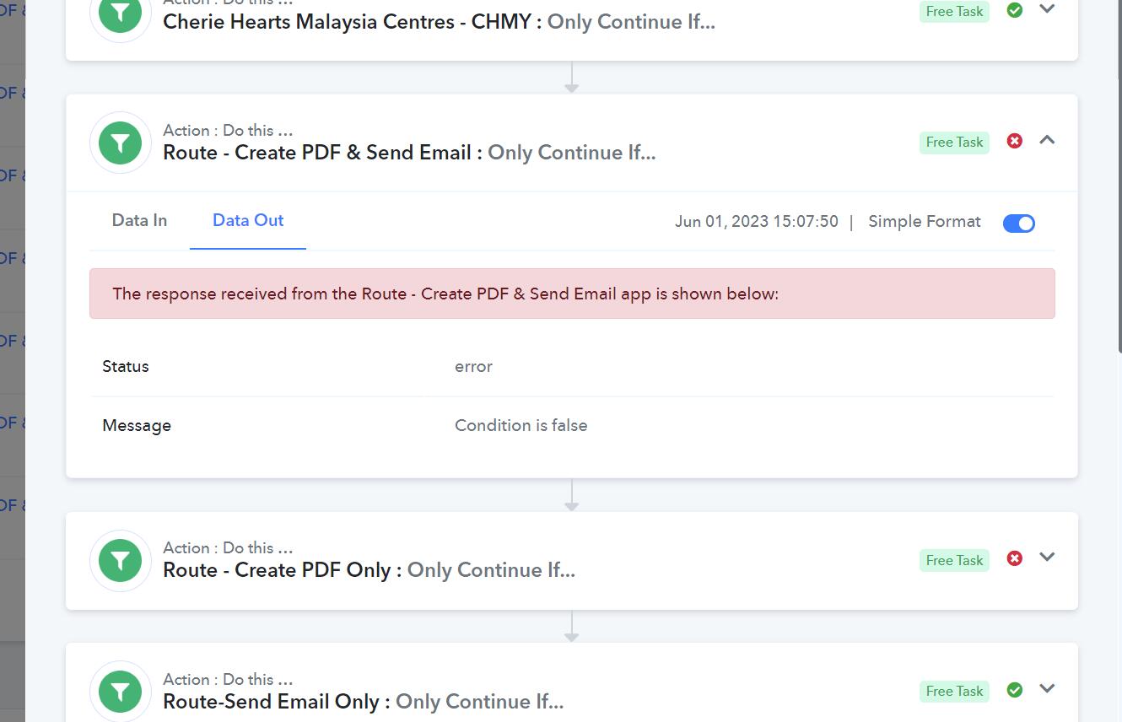The width and height of the screenshot is (1122, 722).
Task: Click the Cherie Hearts Malaysia Centres filter icon
Action: (121, 12)
